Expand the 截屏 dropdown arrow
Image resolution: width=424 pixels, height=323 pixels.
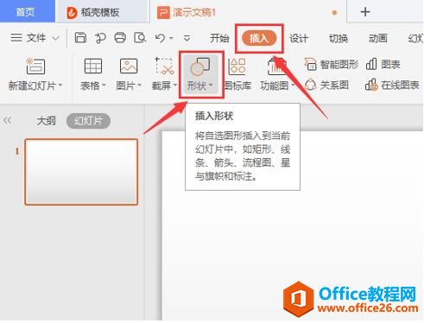tap(175, 85)
